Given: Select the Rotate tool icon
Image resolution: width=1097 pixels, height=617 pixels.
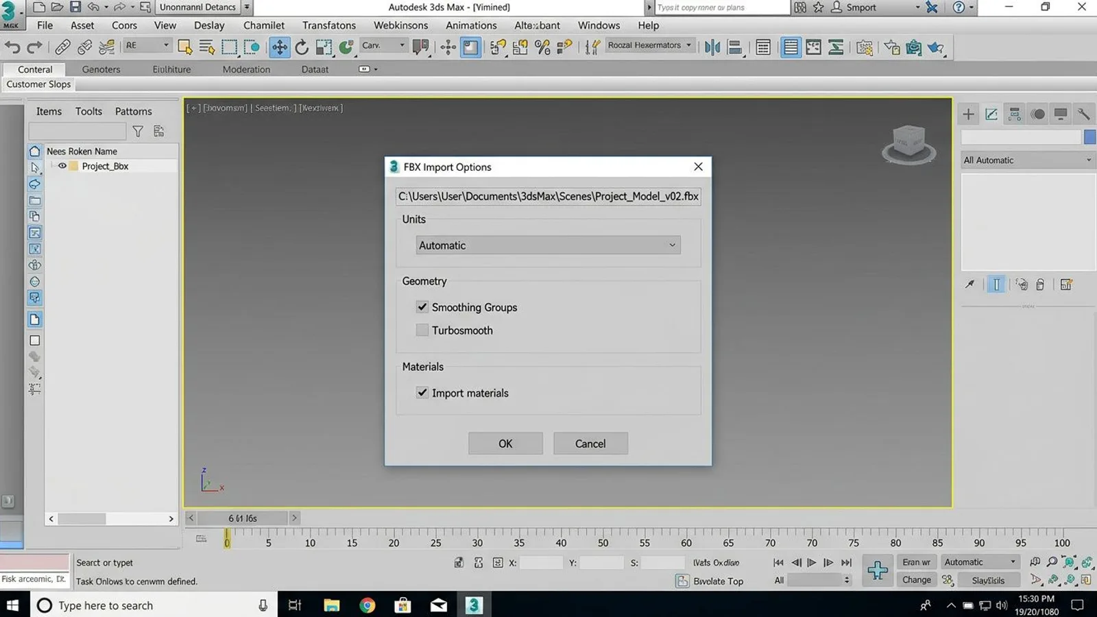Looking at the screenshot, I should pos(302,47).
